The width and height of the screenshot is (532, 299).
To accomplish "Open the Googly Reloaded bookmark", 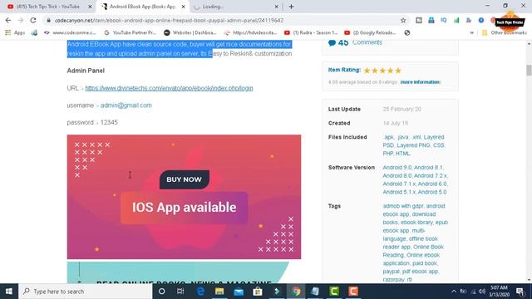I will pyautogui.click(x=370, y=32).
